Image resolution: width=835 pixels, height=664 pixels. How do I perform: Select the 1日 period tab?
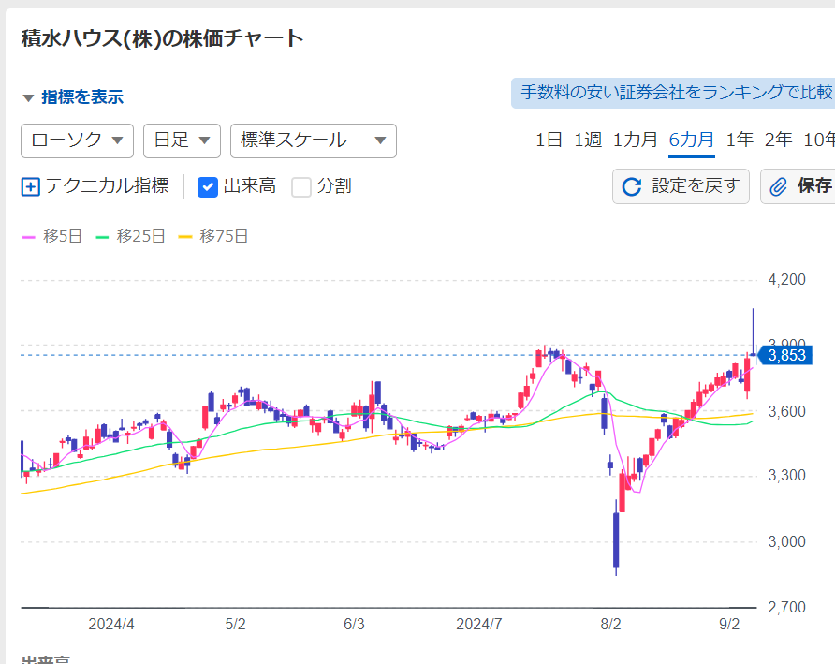549,140
